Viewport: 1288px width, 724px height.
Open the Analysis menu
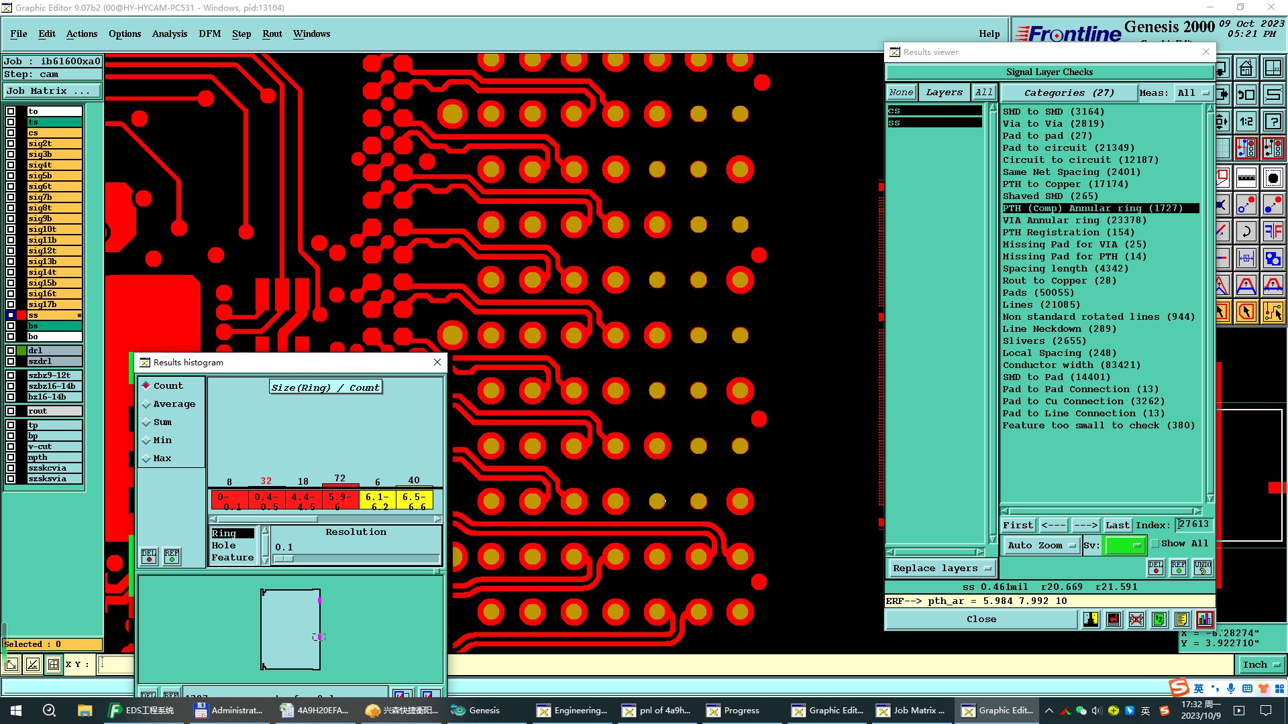169,34
